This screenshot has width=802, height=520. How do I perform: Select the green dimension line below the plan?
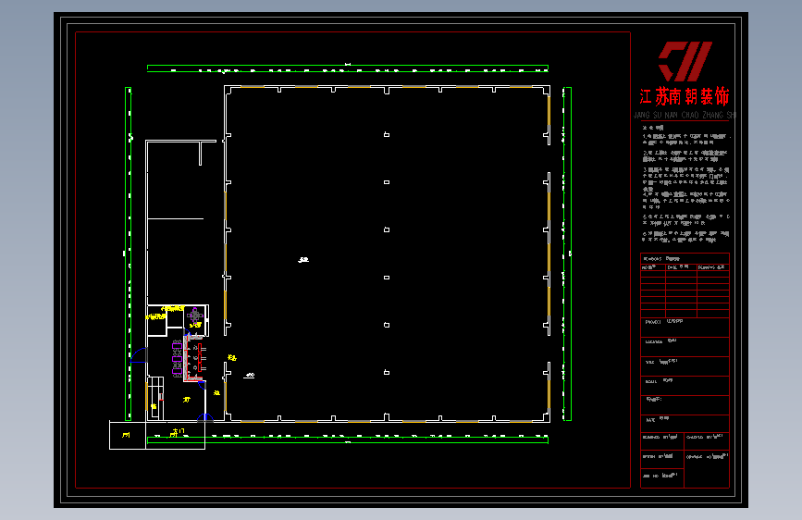coord(348,440)
